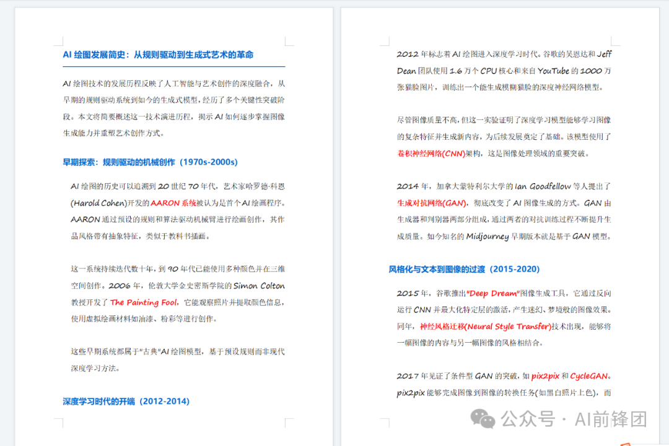The width and height of the screenshot is (669, 446).
Task: Click the text "2006 年"
Action: 124,286
